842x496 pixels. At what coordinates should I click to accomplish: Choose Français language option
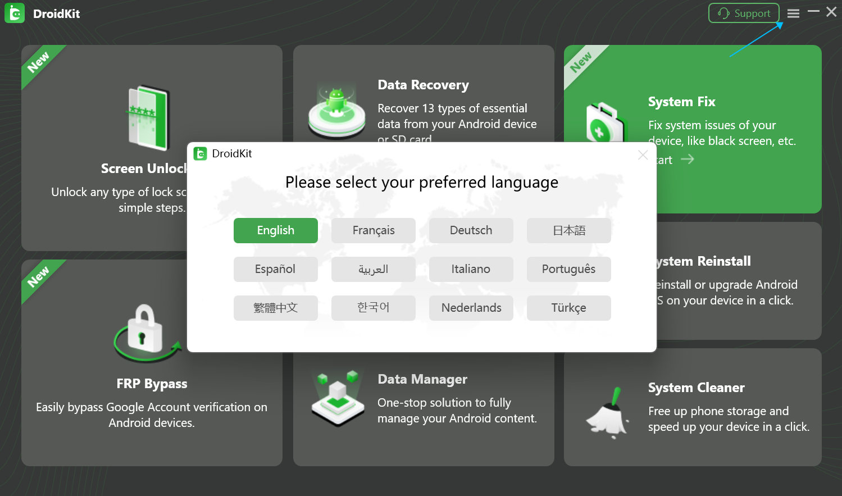click(374, 230)
